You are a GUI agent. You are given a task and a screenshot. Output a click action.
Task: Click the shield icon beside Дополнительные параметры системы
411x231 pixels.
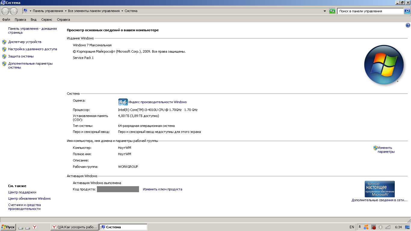pyautogui.click(x=4, y=64)
